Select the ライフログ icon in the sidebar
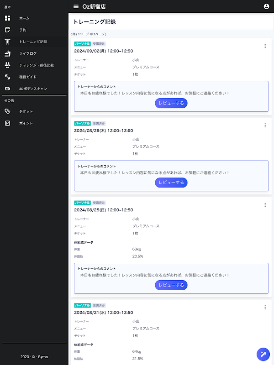Viewport: 274px width, 365px height. coord(7,53)
